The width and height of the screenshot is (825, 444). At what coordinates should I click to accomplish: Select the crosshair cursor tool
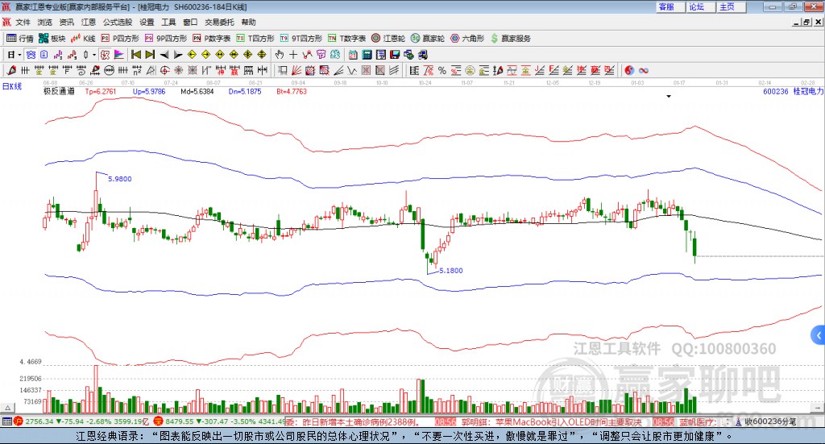pyautogui.click(x=294, y=55)
